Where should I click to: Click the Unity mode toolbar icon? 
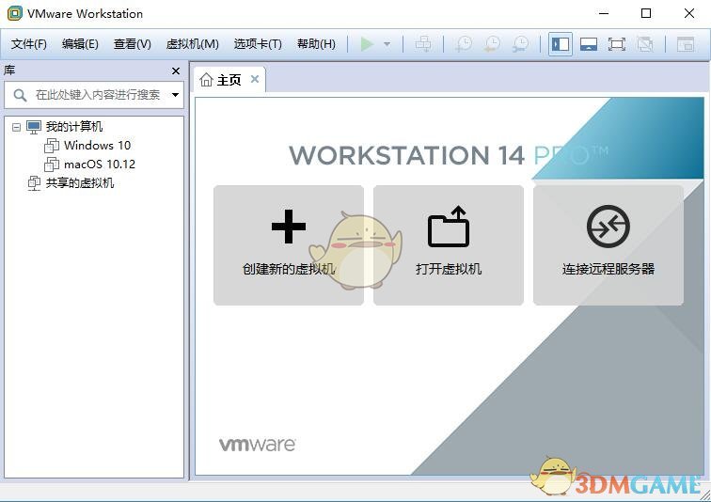coord(645,44)
